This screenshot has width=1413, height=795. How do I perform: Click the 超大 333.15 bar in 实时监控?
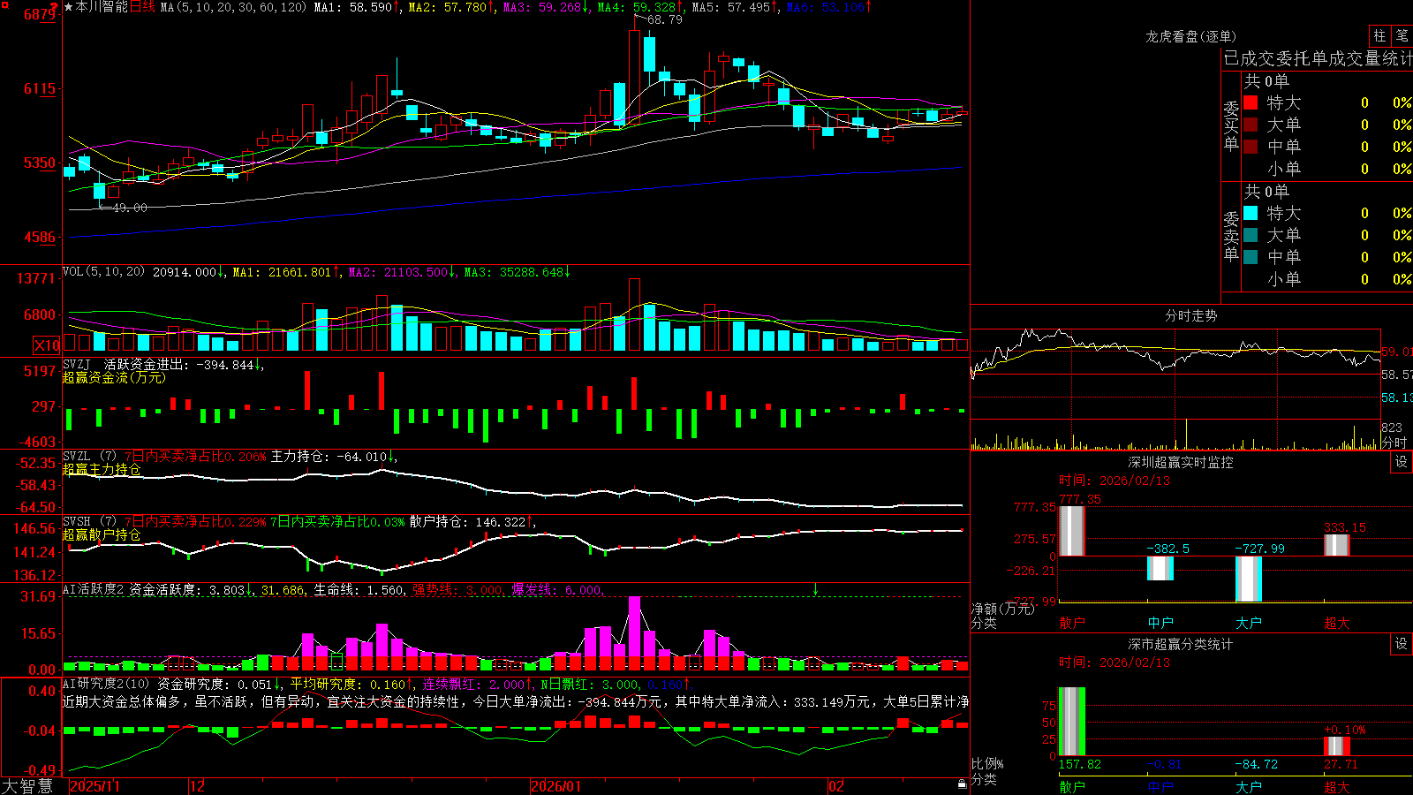tap(1336, 545)
